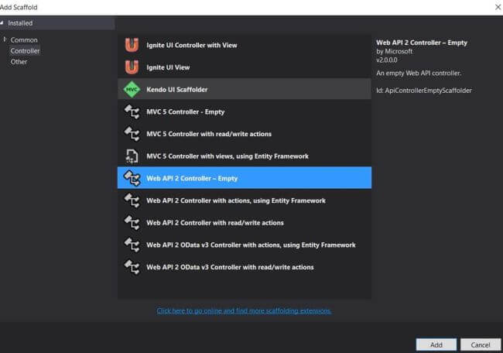This screenshot has width=503, height=353.
Task: Choose Ignite UI Controller with View
Action: (245, 45)
